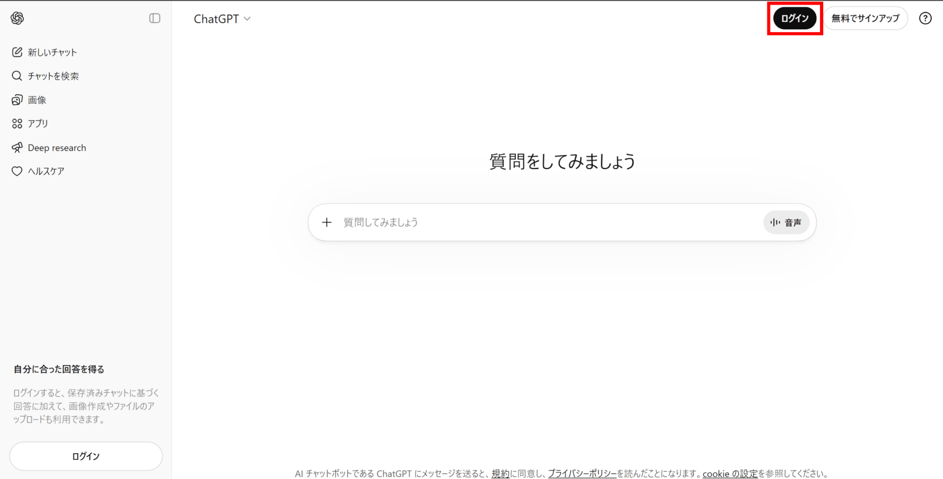Collapse the sidebar with the panel icon
The image size is (943, 479).
pos(155,18)
